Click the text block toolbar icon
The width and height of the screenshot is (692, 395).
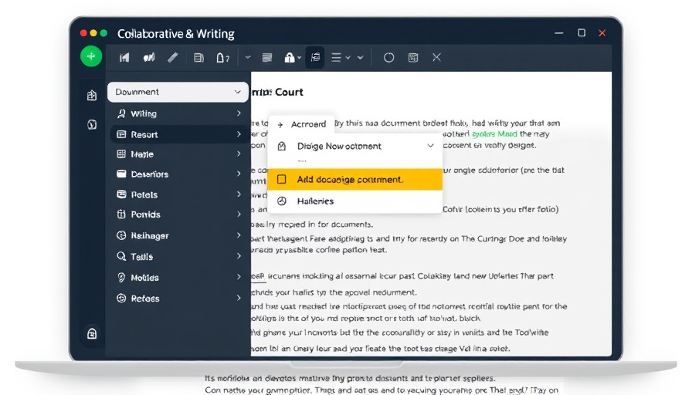click(x=267, y=57)
